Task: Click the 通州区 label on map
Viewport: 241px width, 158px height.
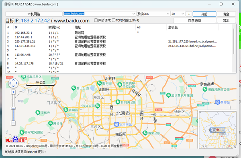Action: click(180, 112)
